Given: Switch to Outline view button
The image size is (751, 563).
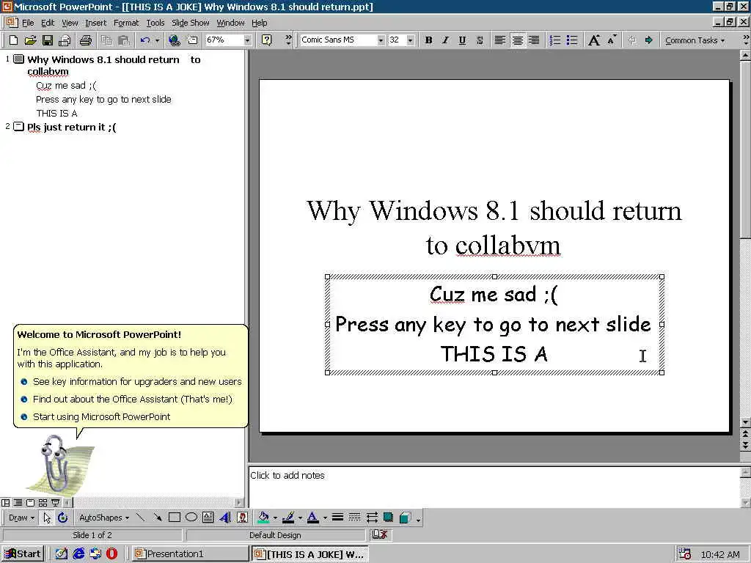Looking at the screenshot, I should (18, 503).
